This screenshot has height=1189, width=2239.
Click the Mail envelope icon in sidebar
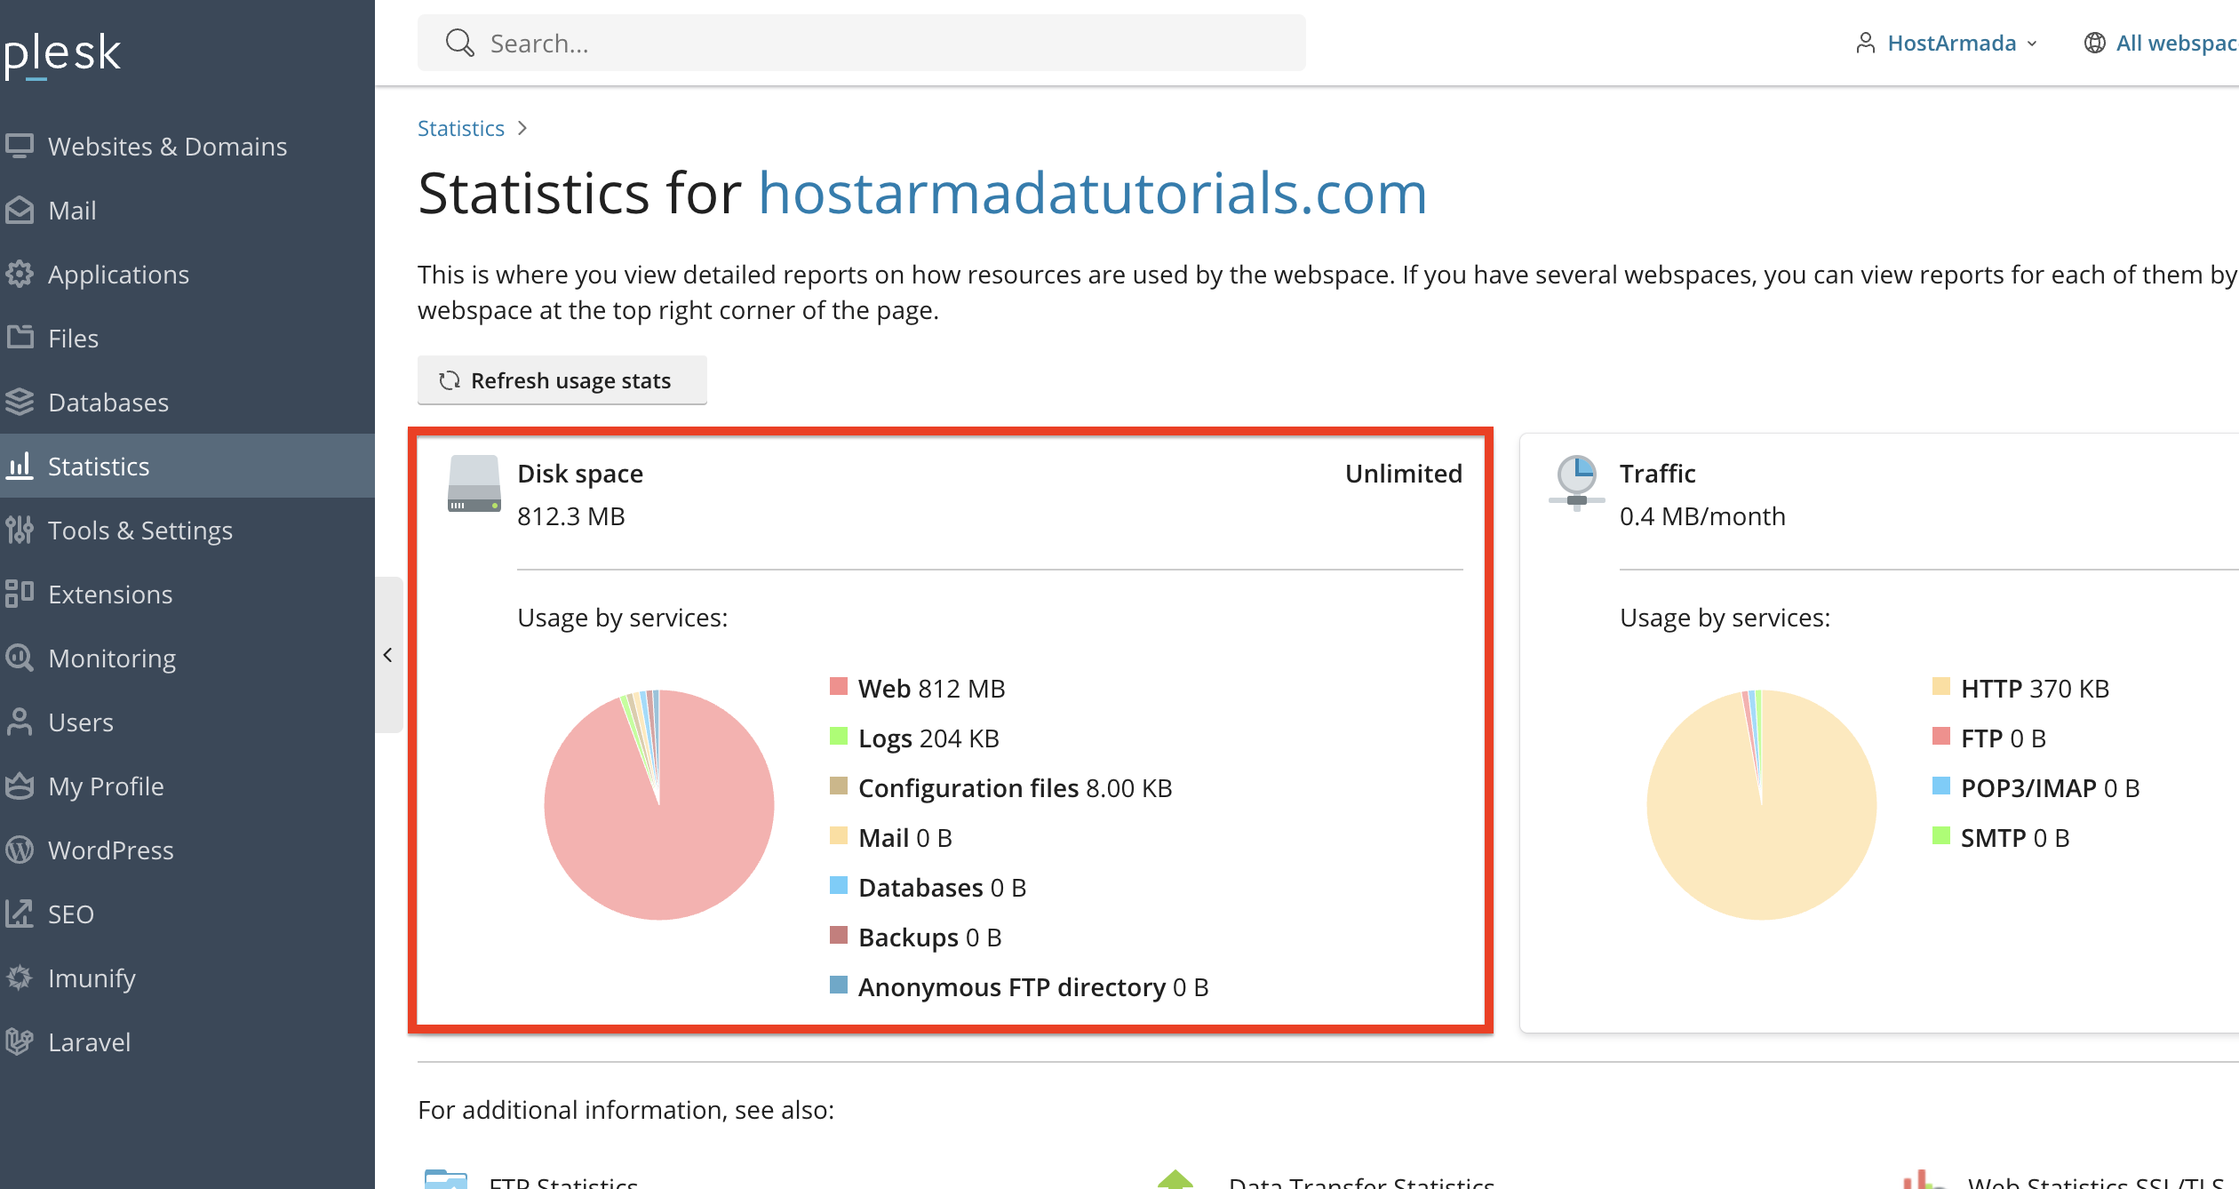[20, 210]
